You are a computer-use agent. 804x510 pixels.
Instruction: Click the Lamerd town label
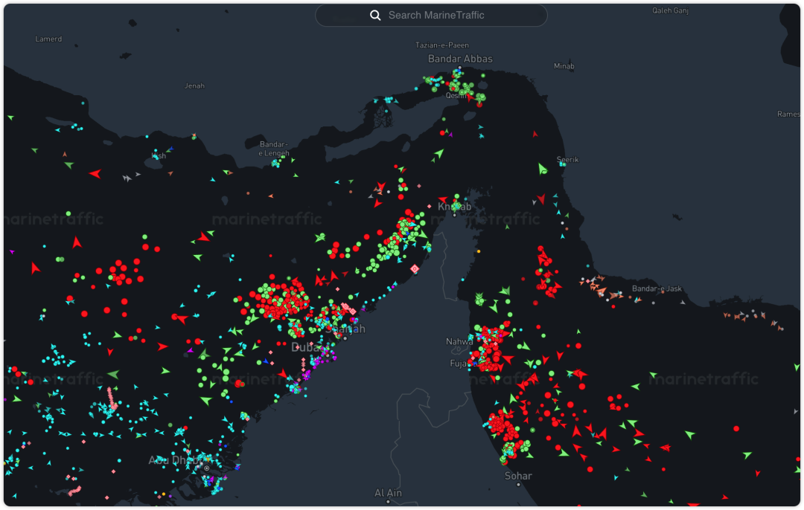(x=49, y=39)
